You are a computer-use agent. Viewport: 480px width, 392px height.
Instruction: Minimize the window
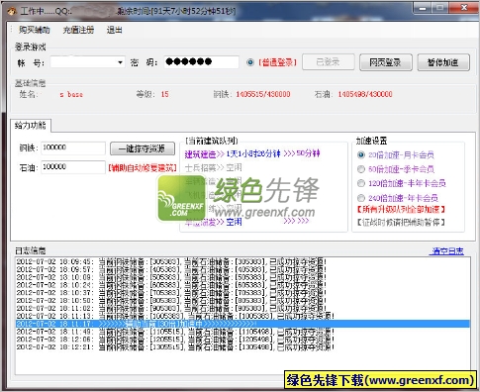423,7
